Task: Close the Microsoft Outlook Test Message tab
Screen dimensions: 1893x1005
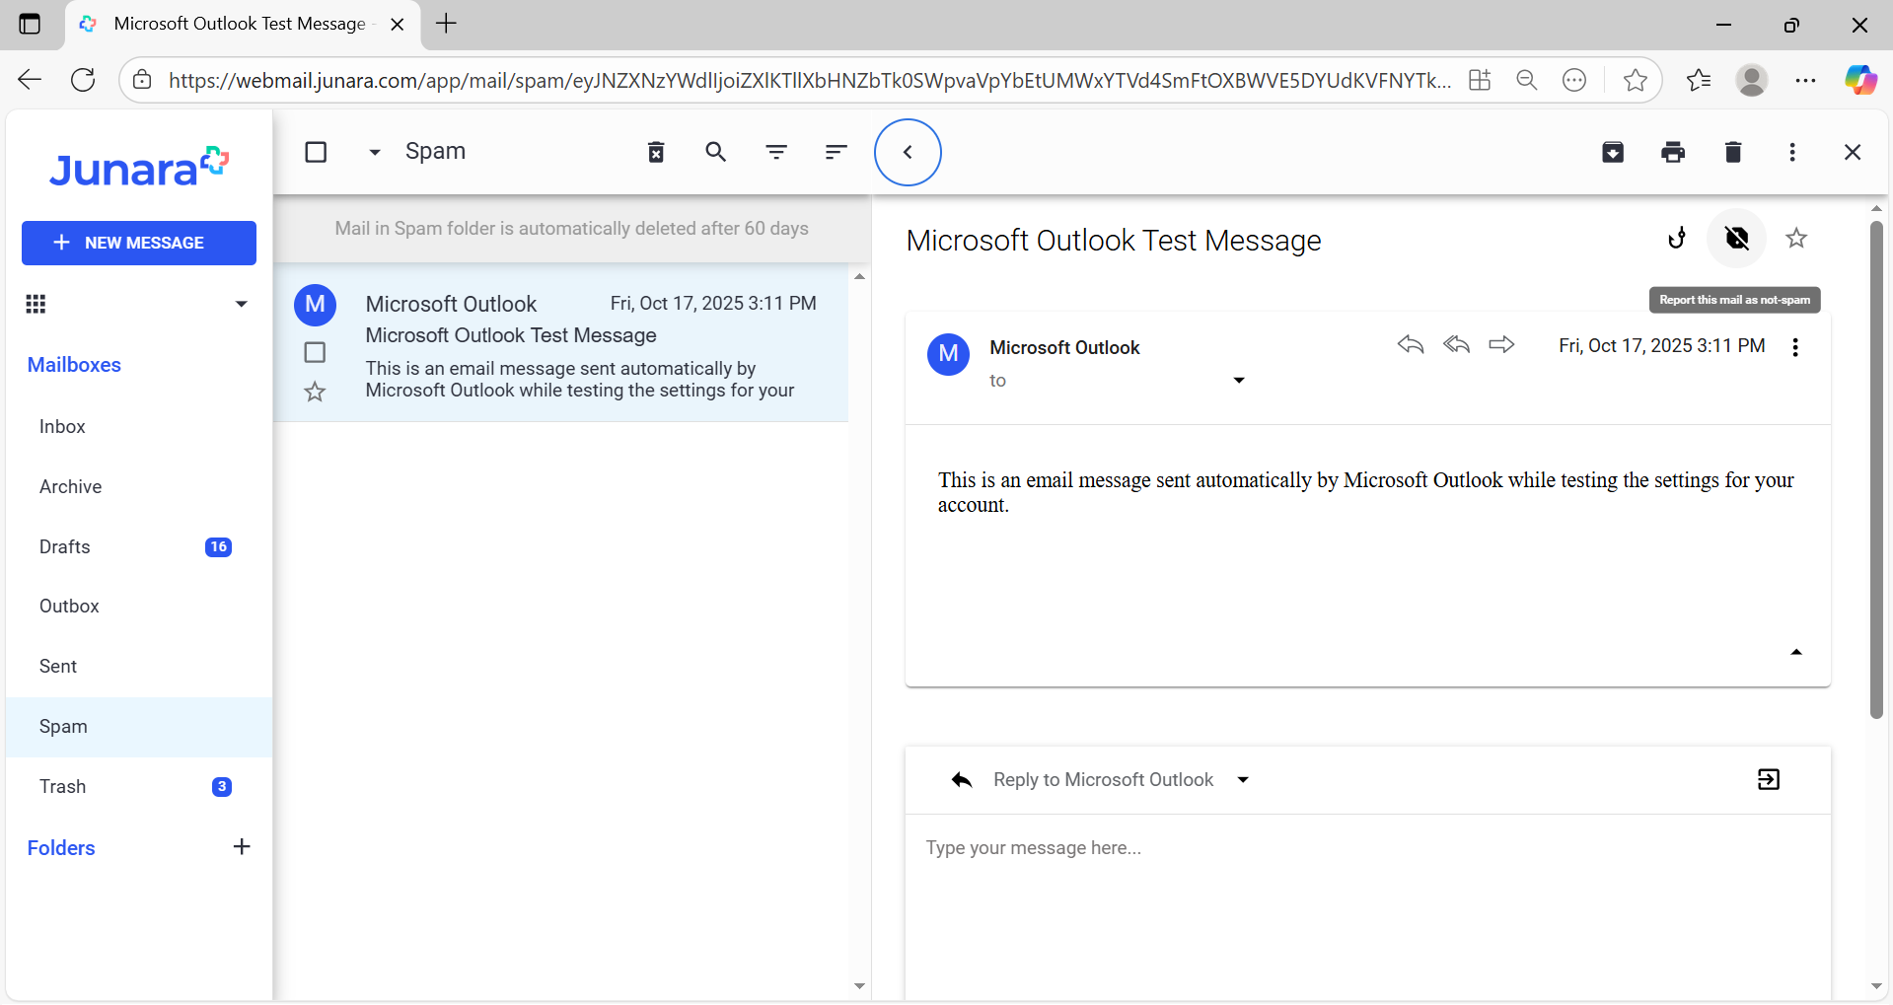Action: pos(398,25)
